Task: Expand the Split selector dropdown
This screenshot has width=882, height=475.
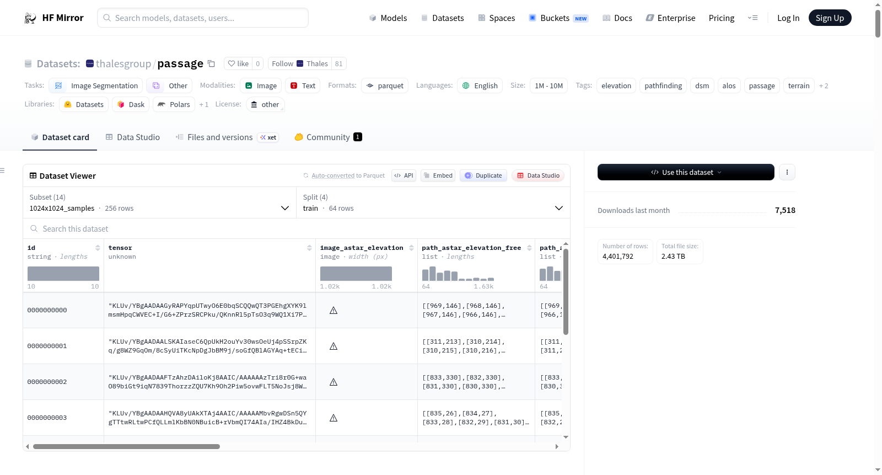Action: pos(433,202)
